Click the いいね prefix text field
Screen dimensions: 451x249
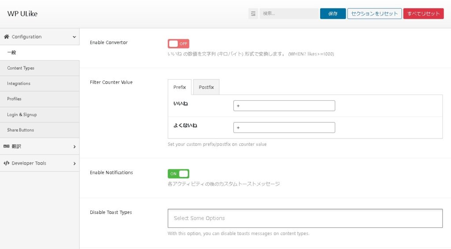pyautogui.click(x=284, y=106)
